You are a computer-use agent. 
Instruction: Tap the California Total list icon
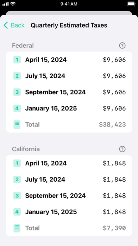(x=17, y=228)
